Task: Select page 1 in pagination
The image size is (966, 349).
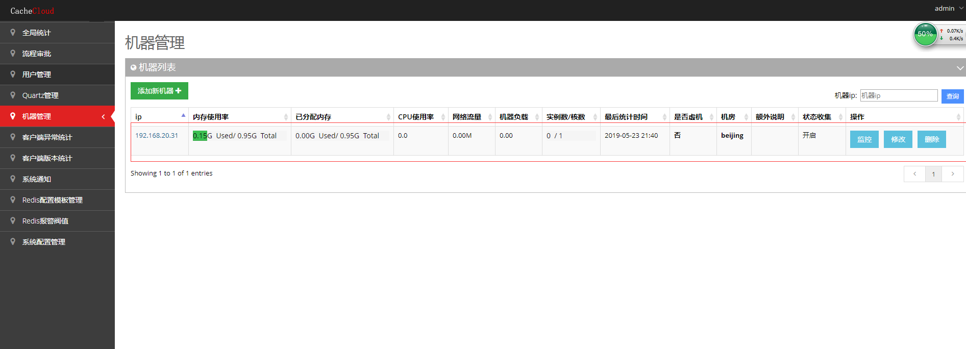Action: point(933,174)
